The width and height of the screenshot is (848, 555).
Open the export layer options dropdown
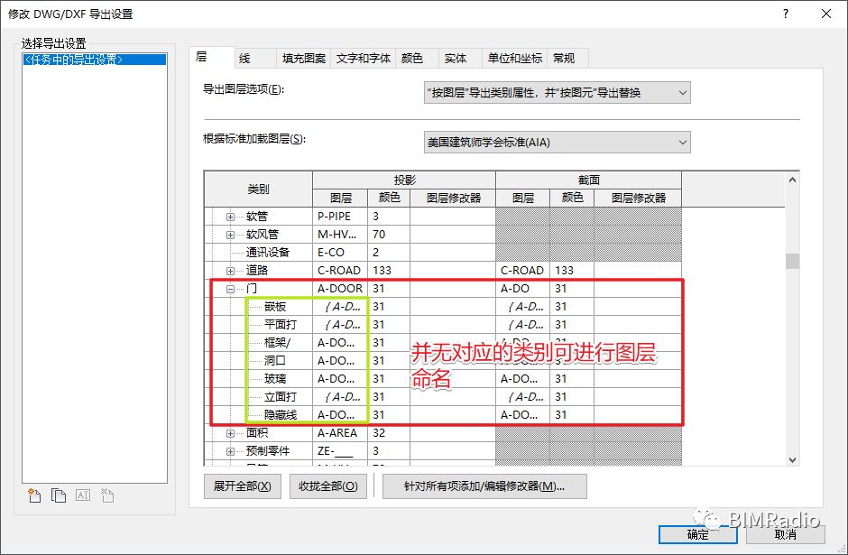coord(557,92)
